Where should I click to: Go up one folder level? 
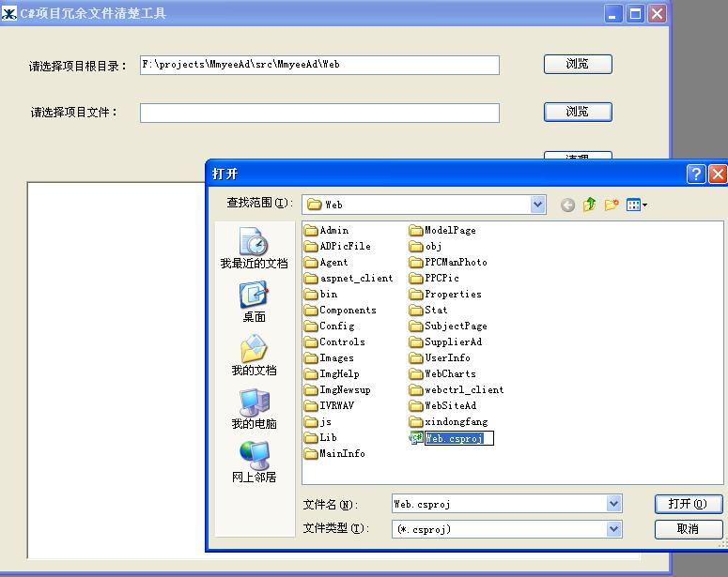coord(590,205)
